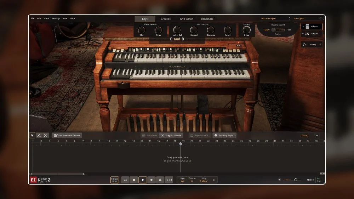Image resolution: width=354 pixels, height=199 pixels.
Task: Zoom out the timeline with minus
Action: (x=321, y=174)
